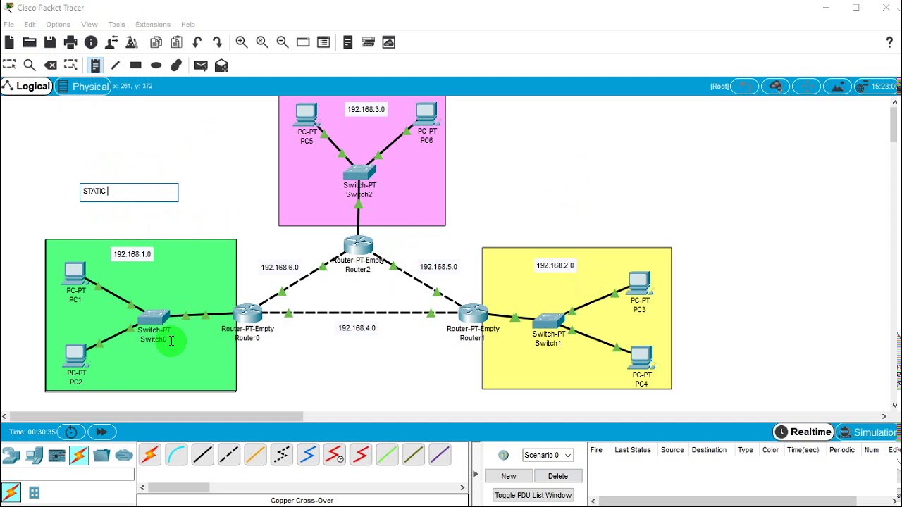Activate the Delete tool
The image size is (902, 507).
pos(51,65)
